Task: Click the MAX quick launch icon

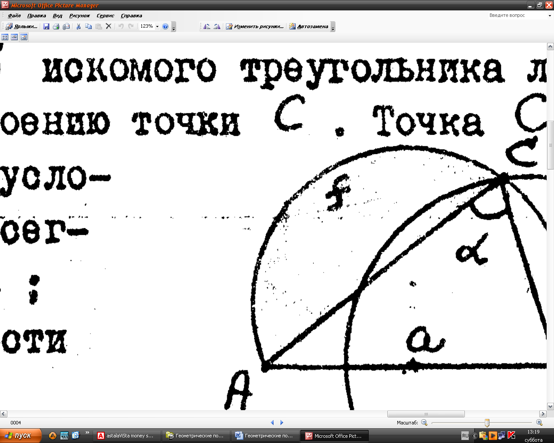Action: click(64, 436)
